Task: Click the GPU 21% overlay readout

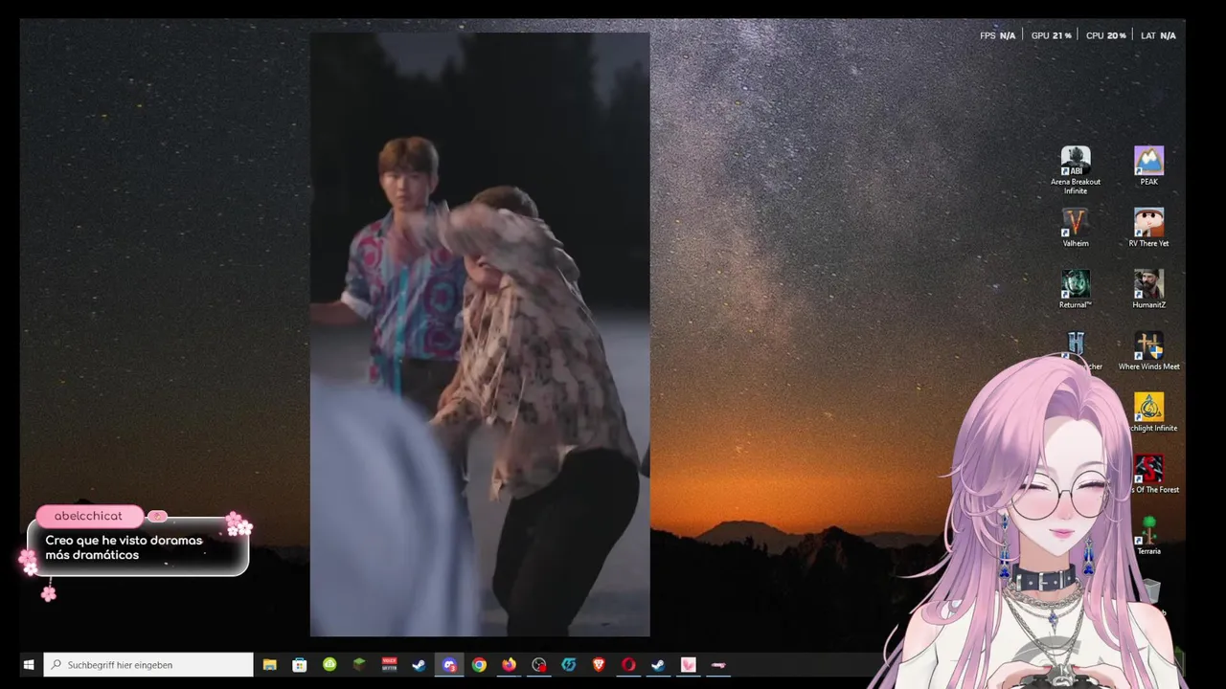Action: [x=1051, y=35]
